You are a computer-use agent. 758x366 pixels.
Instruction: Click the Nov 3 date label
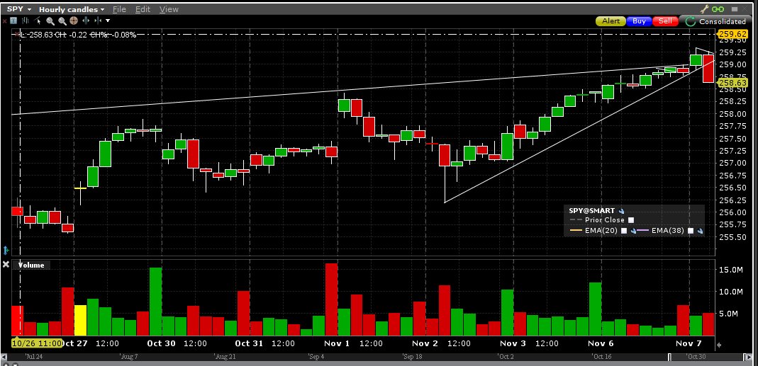513,343
